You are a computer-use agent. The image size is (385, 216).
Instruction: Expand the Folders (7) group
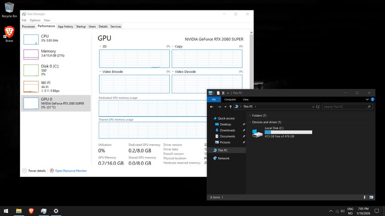click(x=250, y=116)
